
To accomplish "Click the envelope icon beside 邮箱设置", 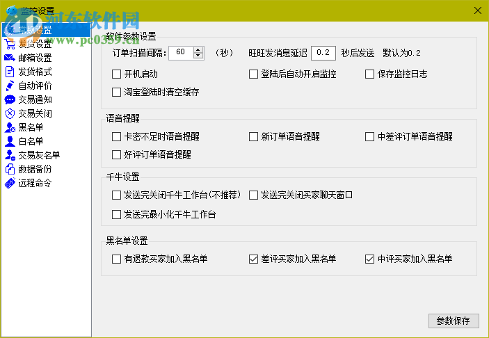I will point(10,58).
